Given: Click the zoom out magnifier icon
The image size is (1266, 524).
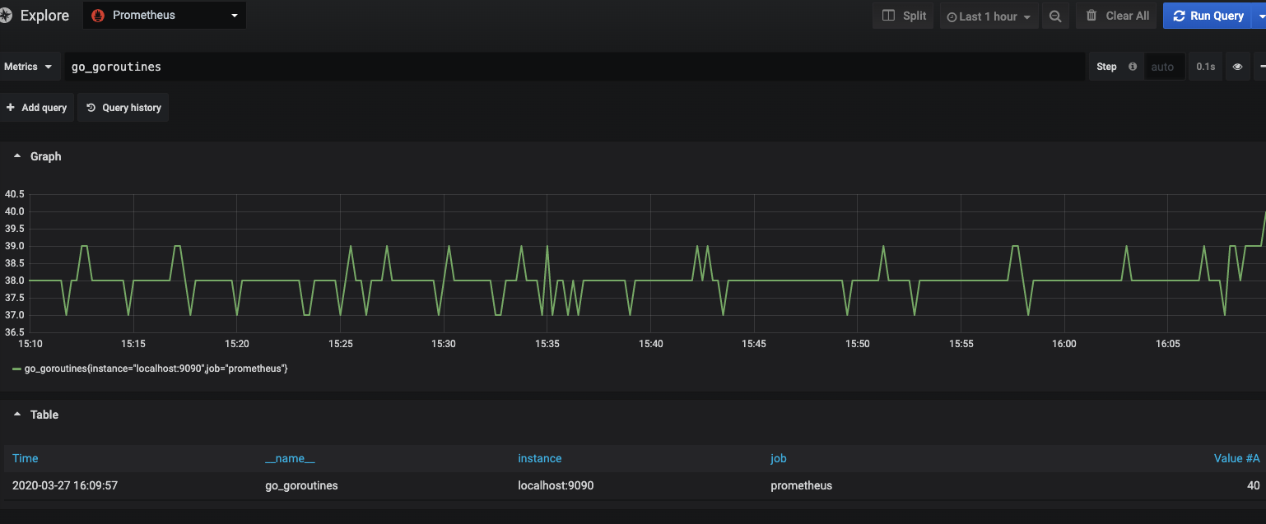Looking at the screenshot, I should (x=1054, y=16).
